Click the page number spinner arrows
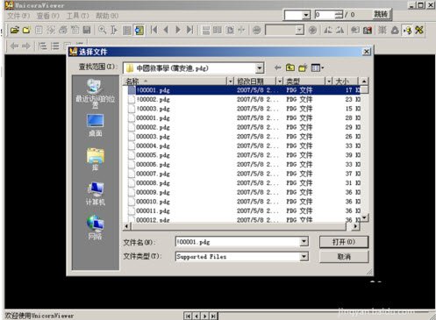Image resolution: width=436 pixels, height=320 pixels. point(339,15)
